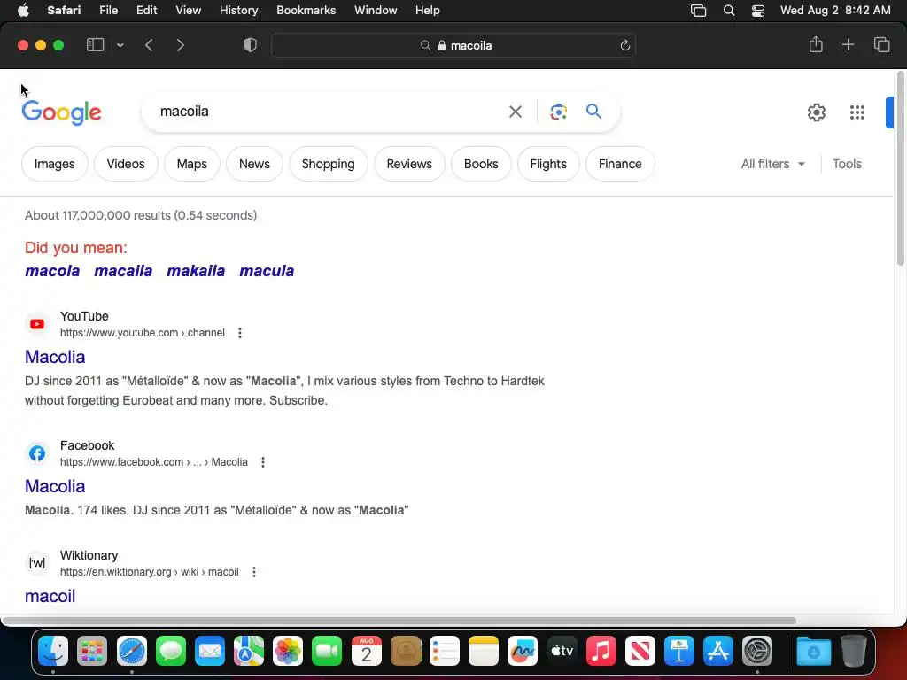Open Safari privacy report shield
The height and width of the screenshot is (680, 907).
point(251,45)
